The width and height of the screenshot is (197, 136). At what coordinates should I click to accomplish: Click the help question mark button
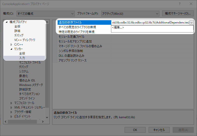(180, 4)
